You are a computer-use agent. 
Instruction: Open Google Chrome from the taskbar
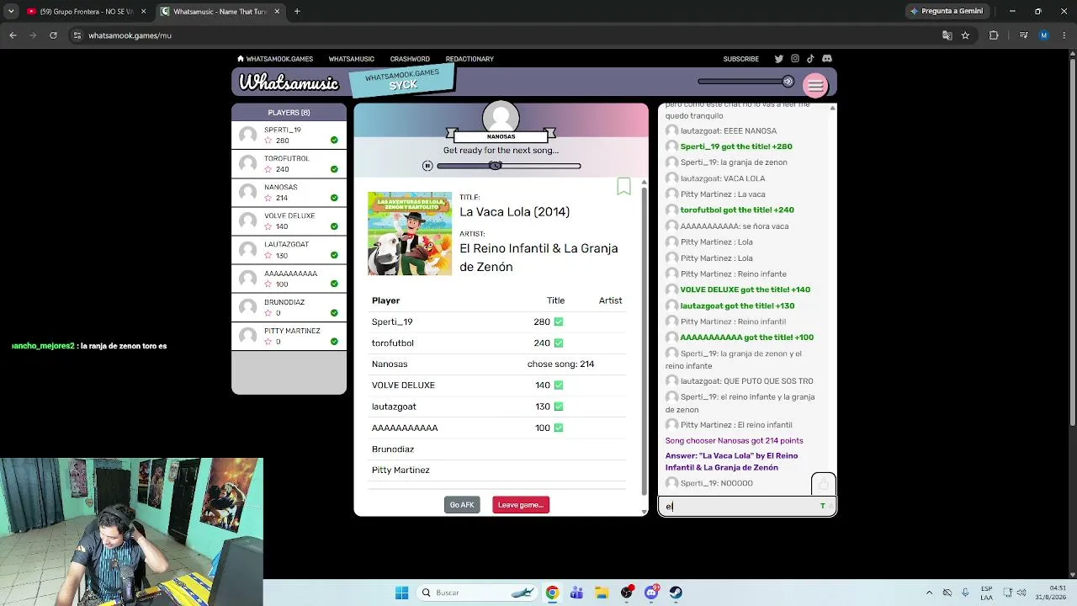pos(552,593)
